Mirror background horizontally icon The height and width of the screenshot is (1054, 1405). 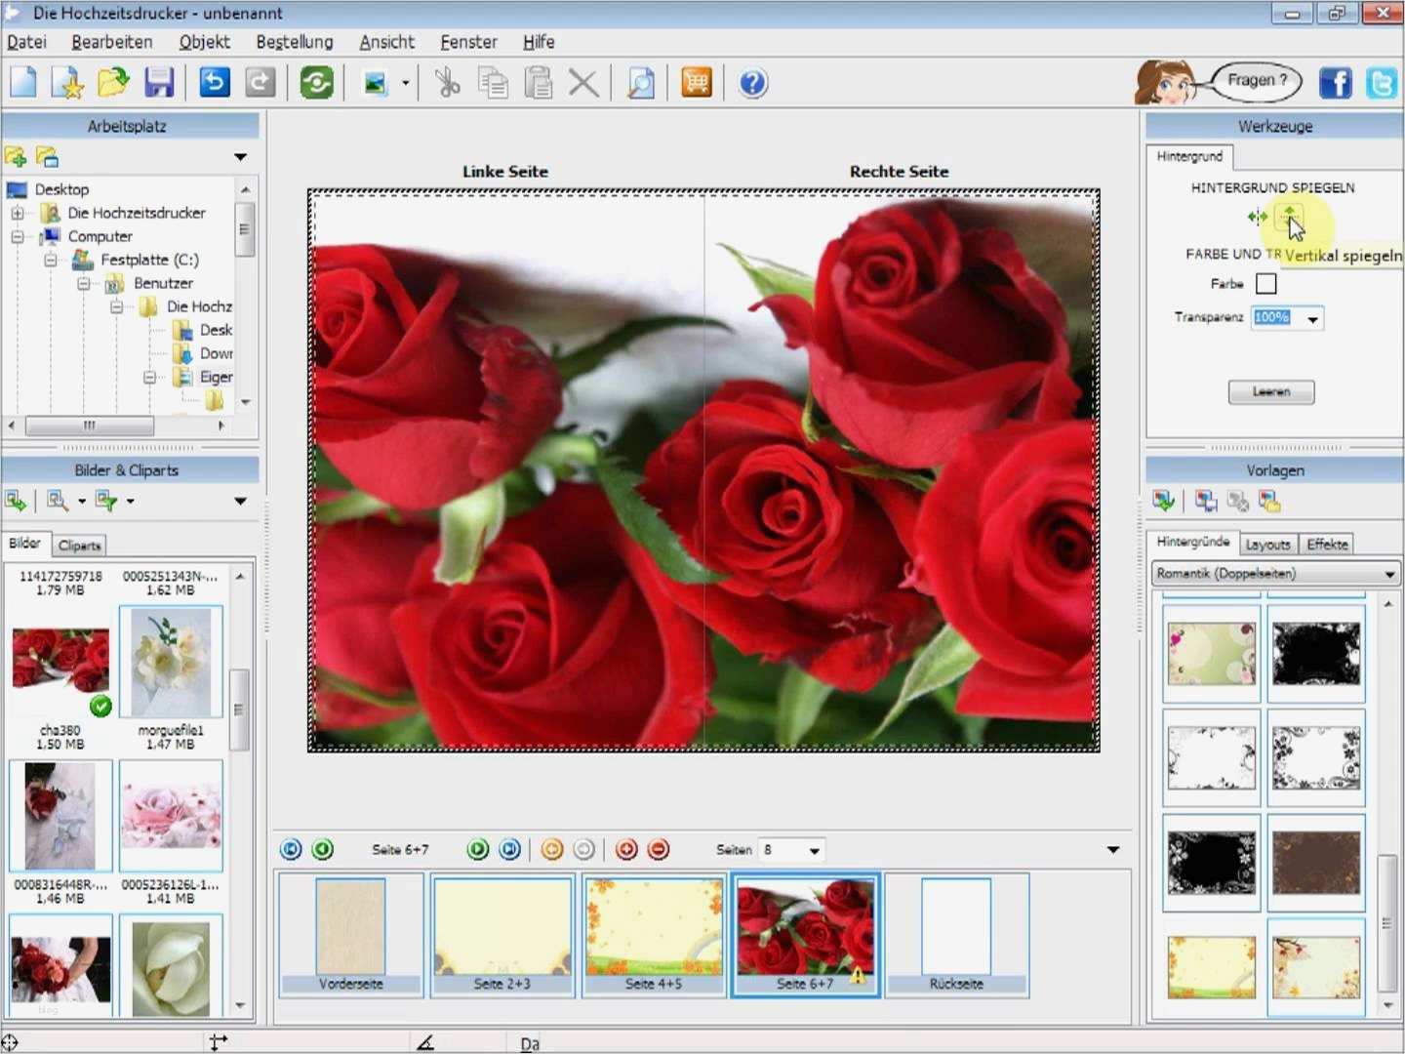click(1257, 217)
